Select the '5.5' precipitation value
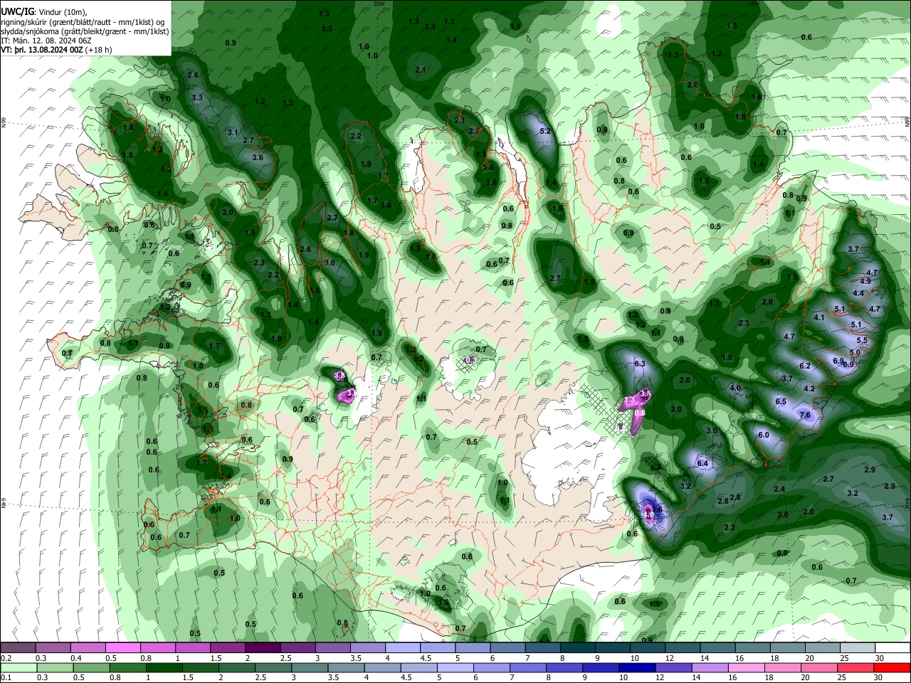 click(x=862, y=341)
